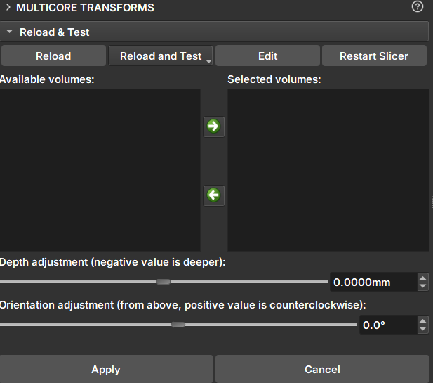
Task: Click the Edit button
Action: (x=267, y=56)
